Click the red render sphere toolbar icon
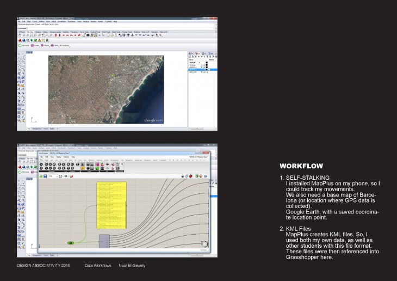Image resolution: width=397 pixels, height=281 pixels. click(x=21, y=39)
